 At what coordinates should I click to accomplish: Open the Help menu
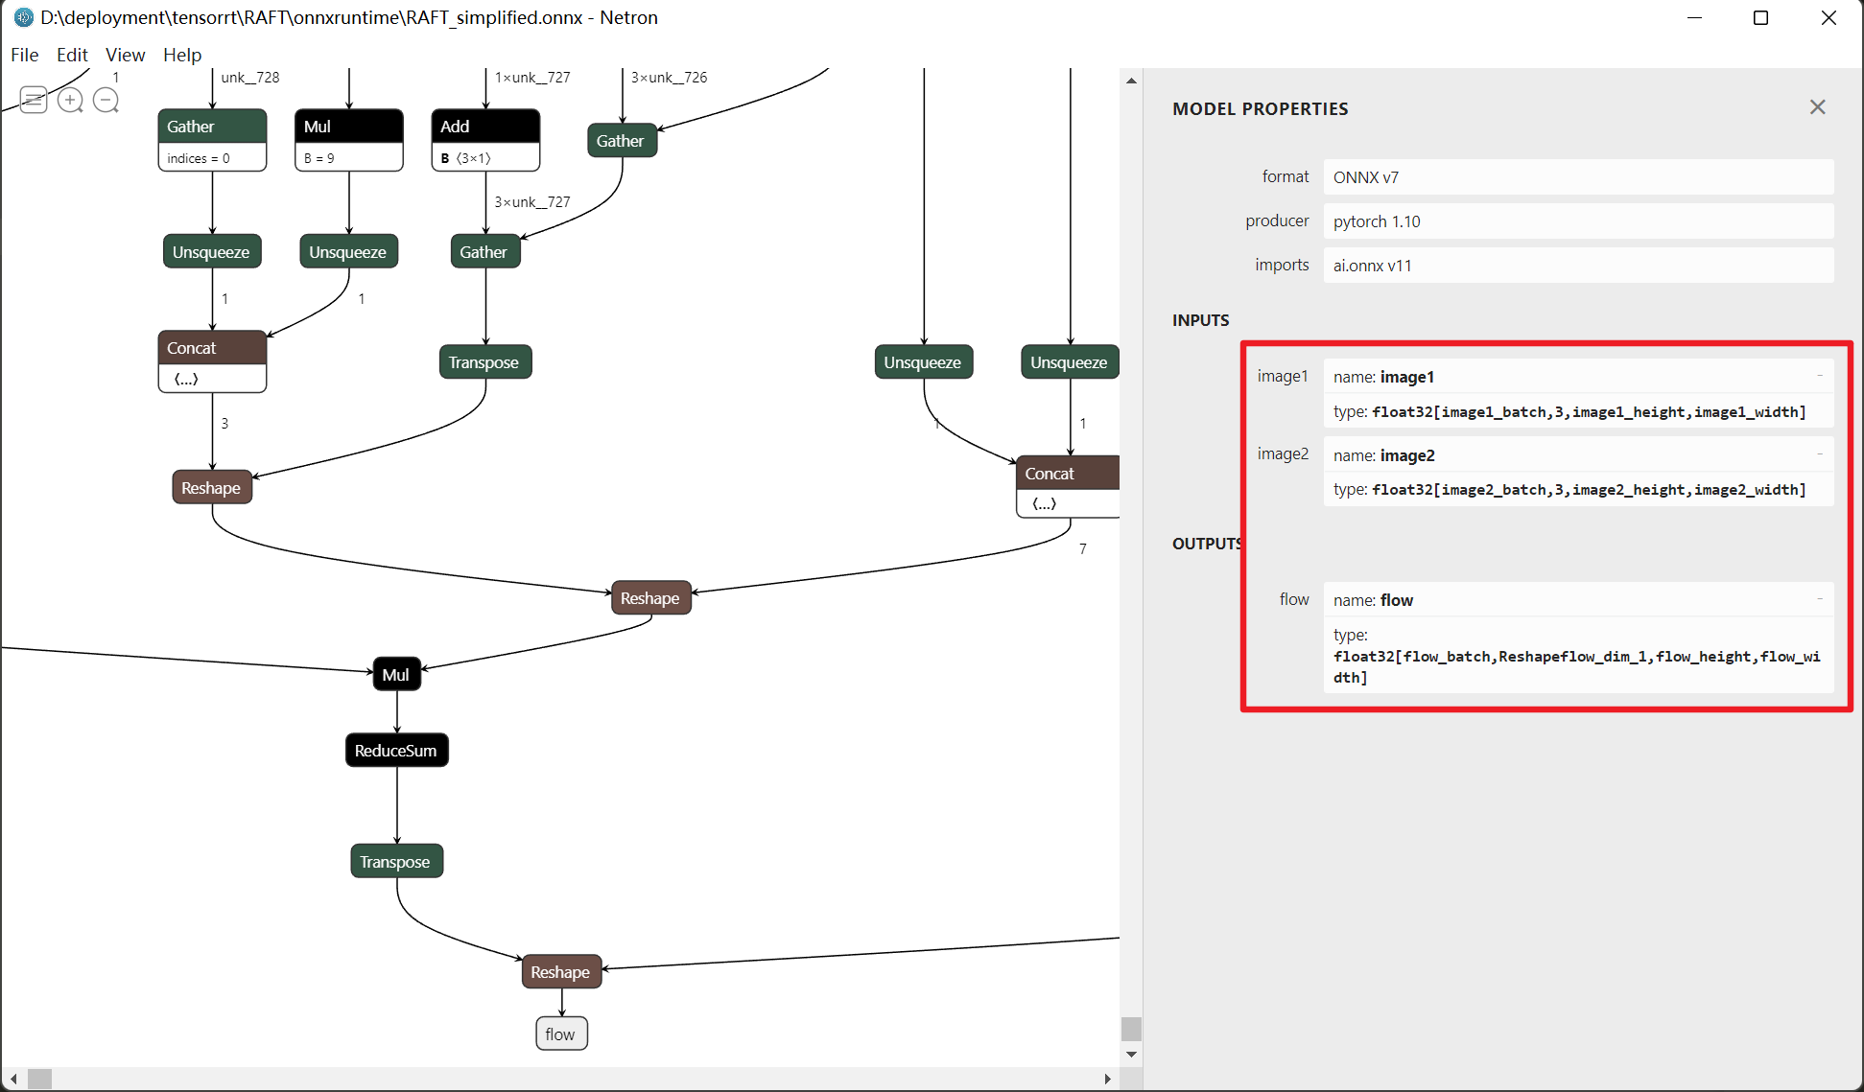point(182,55)
